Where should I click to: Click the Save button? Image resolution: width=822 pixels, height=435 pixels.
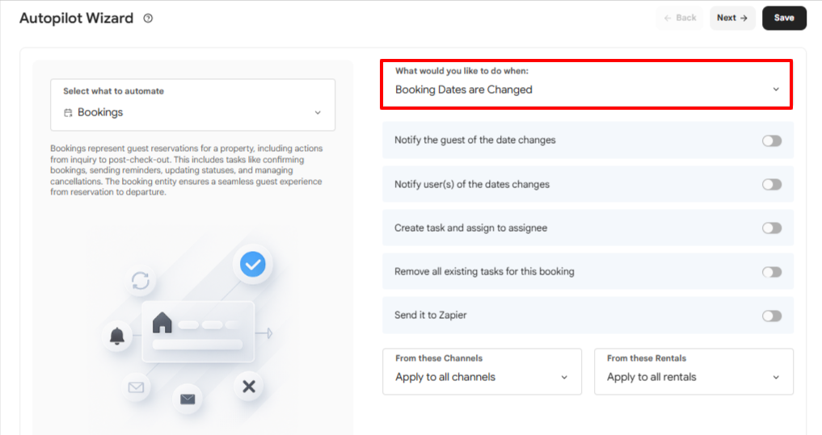click(784, 18)
